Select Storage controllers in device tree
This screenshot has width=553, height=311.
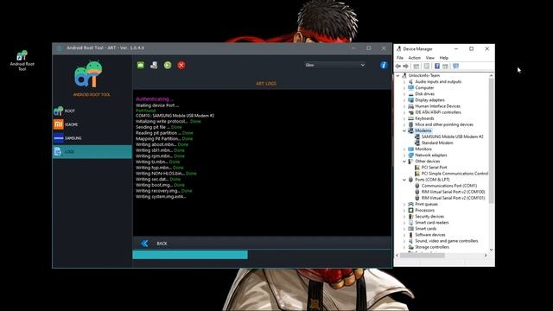[432, 247]
